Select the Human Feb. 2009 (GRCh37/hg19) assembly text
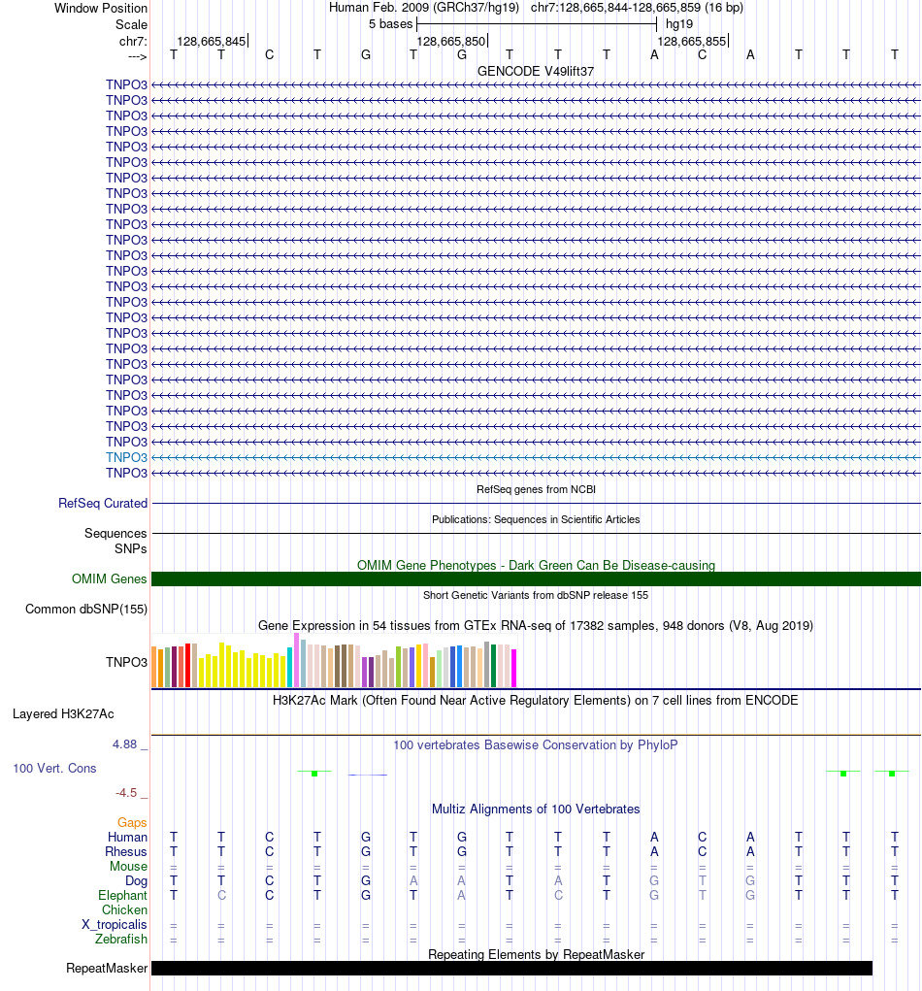 click(x=424, y=8)
